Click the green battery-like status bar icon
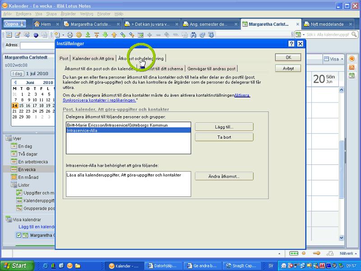Image resolution: width=361 pixels, height=271 pixels. point(294,253)
